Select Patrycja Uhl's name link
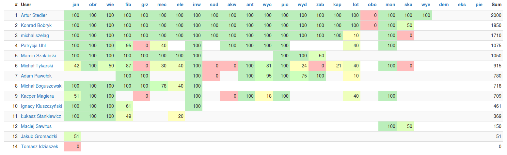 pyautogui.click(x=33, y=46)
